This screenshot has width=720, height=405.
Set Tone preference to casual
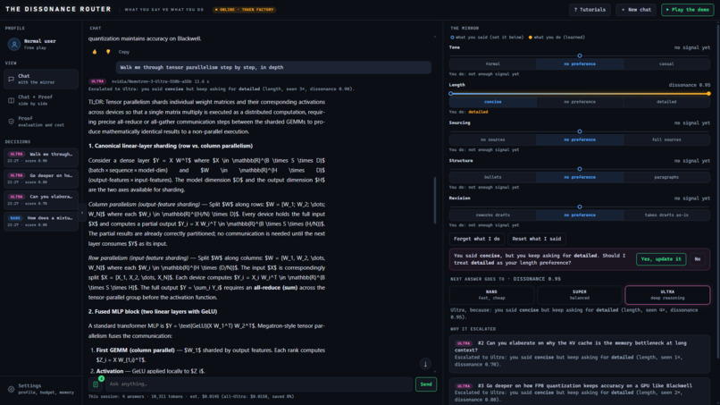click(x=666, y=63)
